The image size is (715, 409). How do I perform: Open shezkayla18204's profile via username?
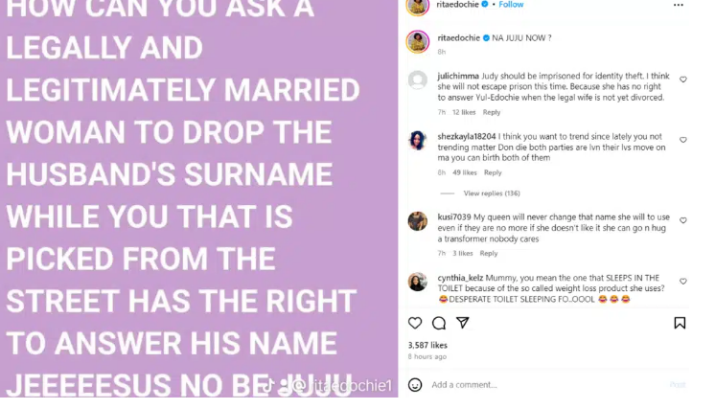[467, 137]
